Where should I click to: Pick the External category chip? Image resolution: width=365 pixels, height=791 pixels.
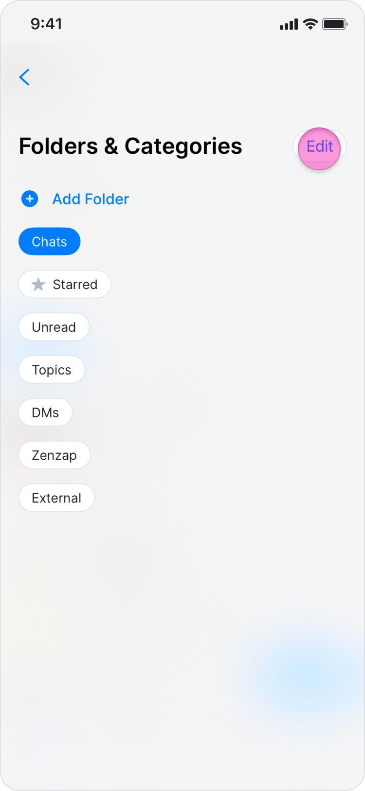tap(56, 498)
